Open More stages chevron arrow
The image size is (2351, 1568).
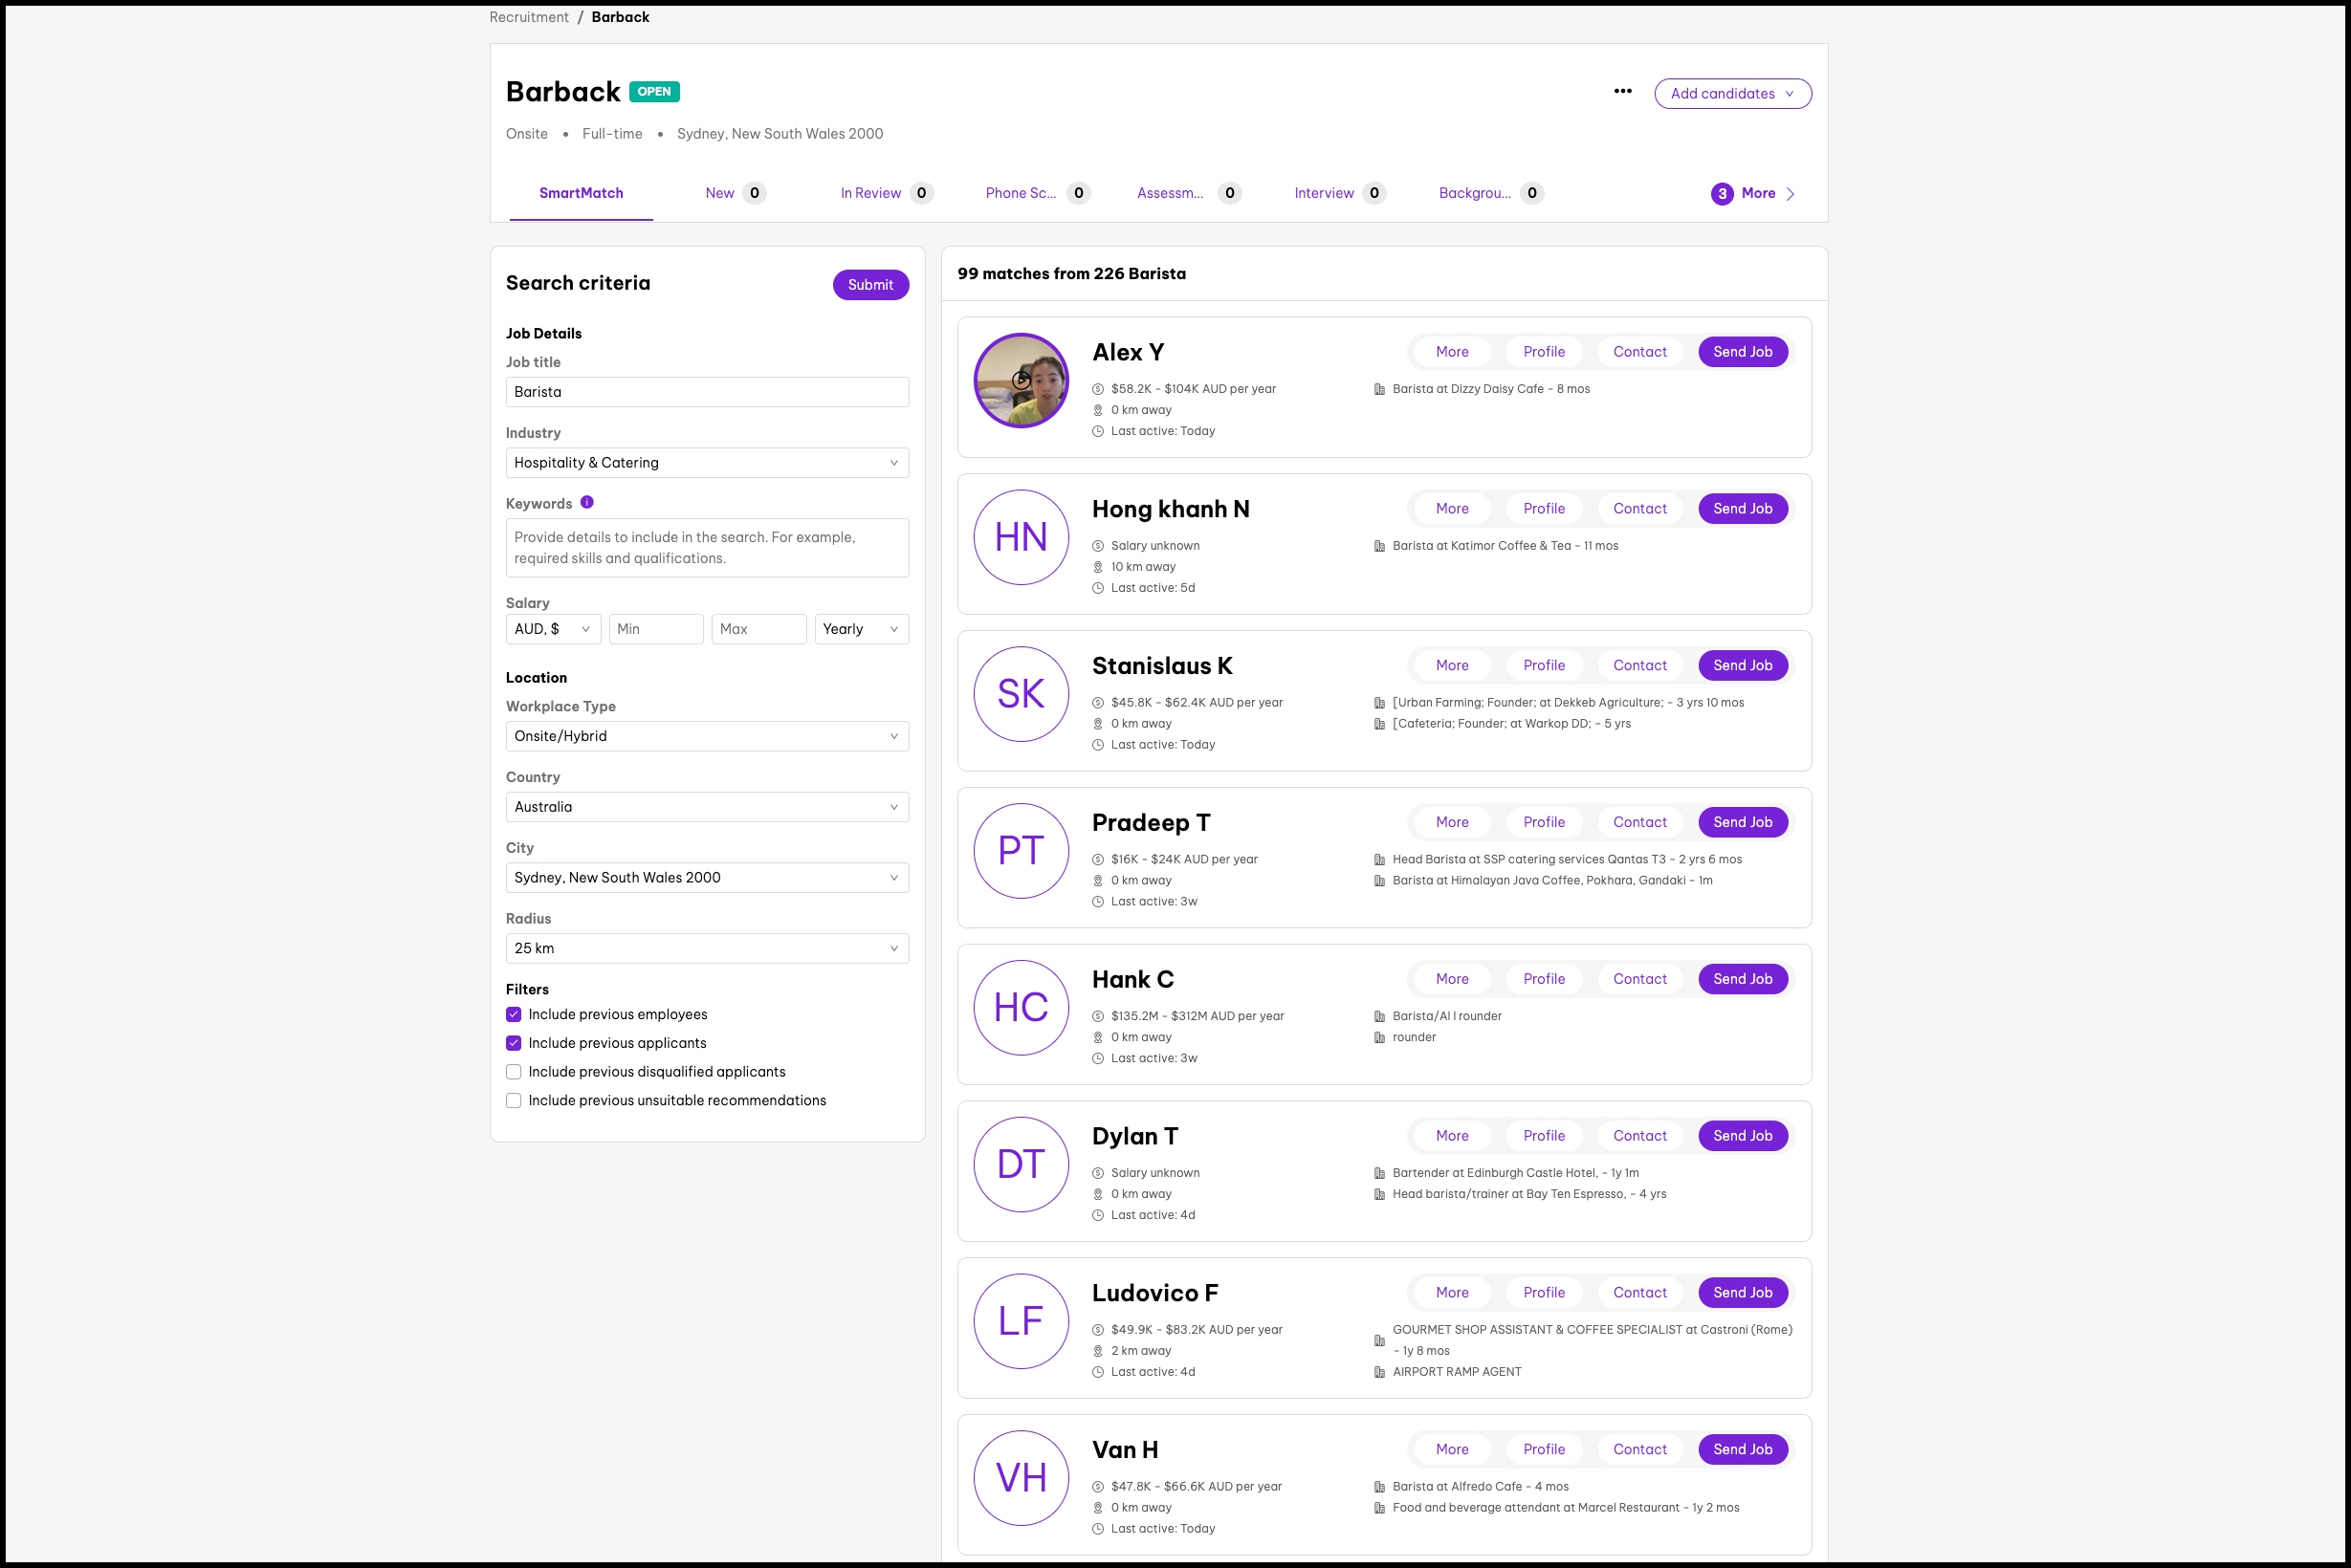pyautogui.click(x=1790, y=194)
